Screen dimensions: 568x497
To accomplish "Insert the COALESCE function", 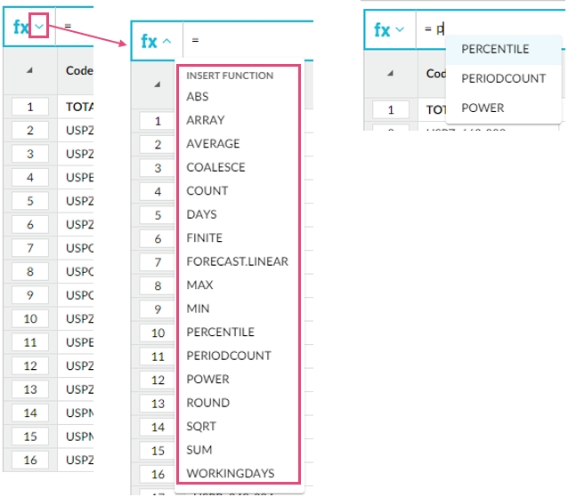I will pos(215,167).
